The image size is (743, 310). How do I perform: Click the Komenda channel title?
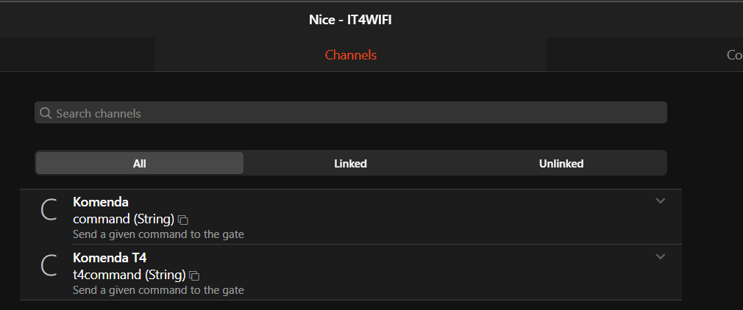click(x=101, y=202)
